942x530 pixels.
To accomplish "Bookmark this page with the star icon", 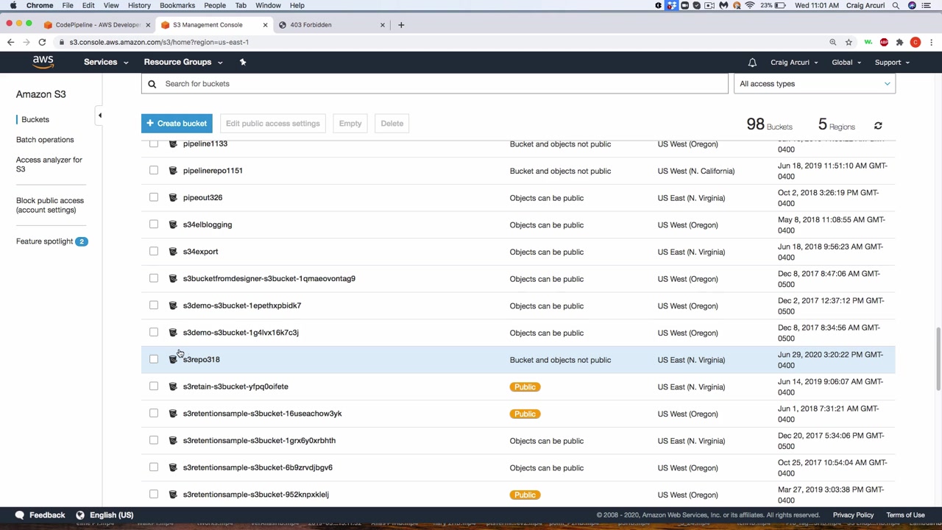I will click(x=849, y=43).
